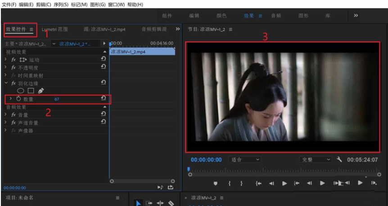Click the program monitor playhead marker
Viewport: 388px width, 206px height.
189,169
